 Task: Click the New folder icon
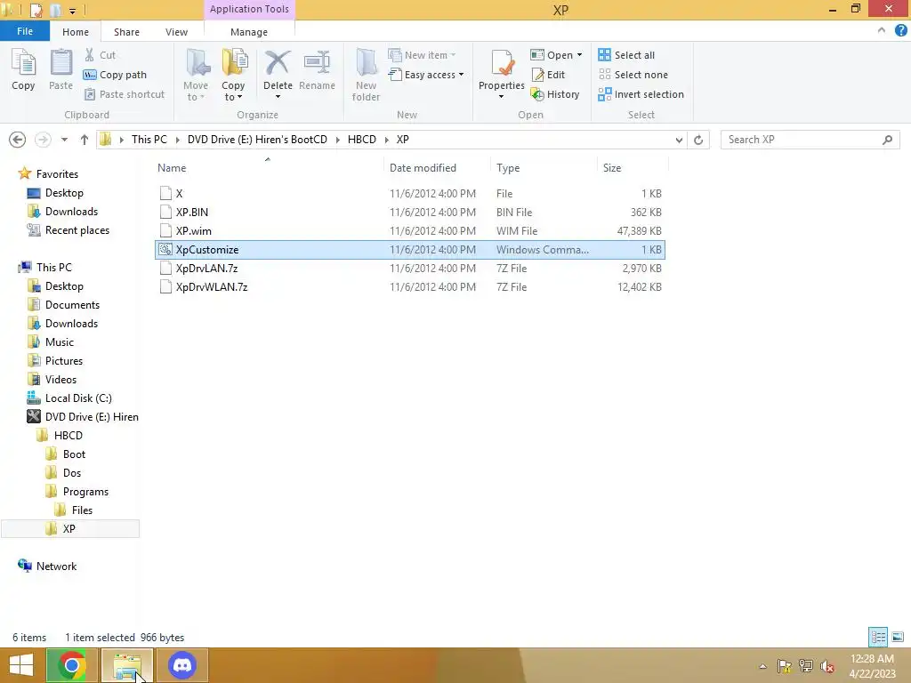pyautogui.click(x=367, y=63)
